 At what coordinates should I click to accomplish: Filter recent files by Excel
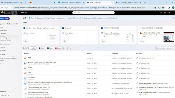50,48
